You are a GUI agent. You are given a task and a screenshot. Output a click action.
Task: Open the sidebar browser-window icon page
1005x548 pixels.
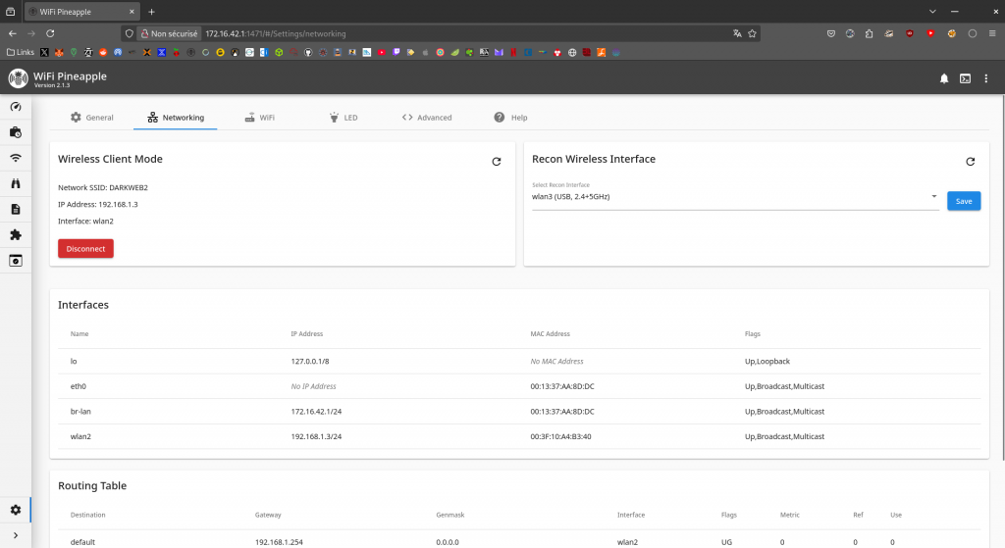point(16,261)
